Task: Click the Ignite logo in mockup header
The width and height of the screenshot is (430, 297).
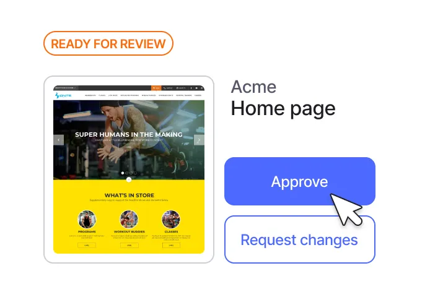Action: 63,95
